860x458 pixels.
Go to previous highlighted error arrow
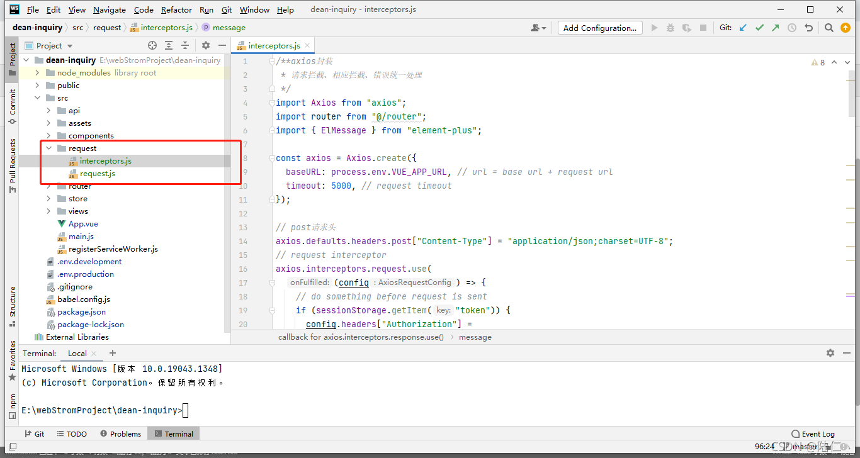pos(834,62)
